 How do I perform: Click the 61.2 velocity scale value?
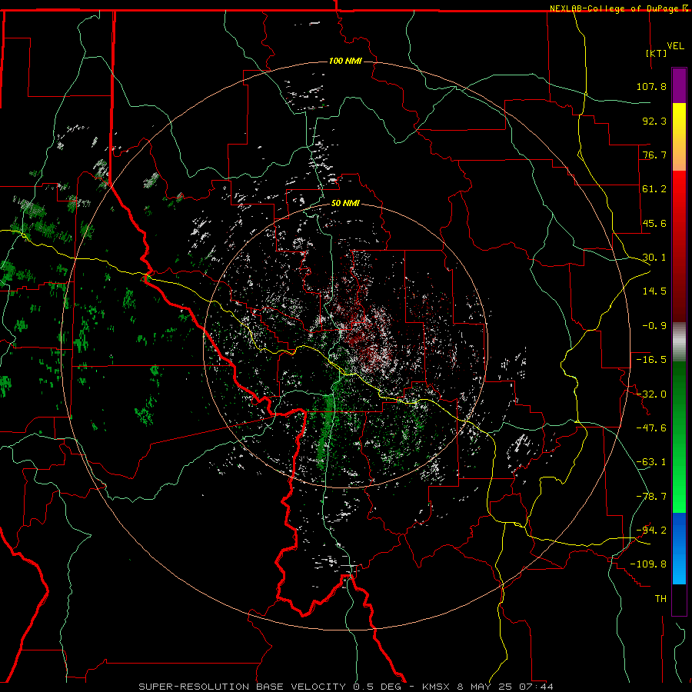pyautogui.click(x=654, y=189)
